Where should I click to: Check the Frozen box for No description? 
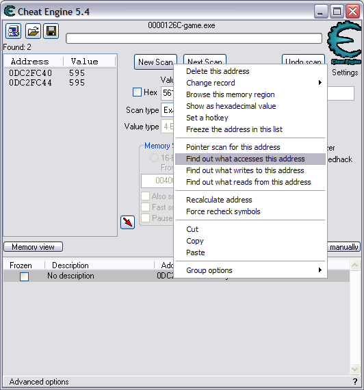tap(24, 276)
